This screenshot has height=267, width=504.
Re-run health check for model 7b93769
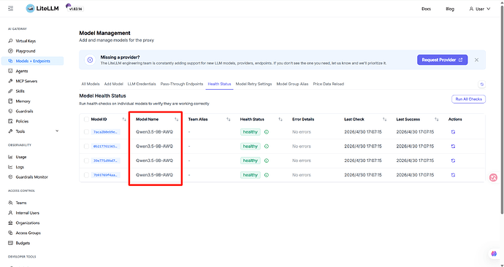point(453,175)
